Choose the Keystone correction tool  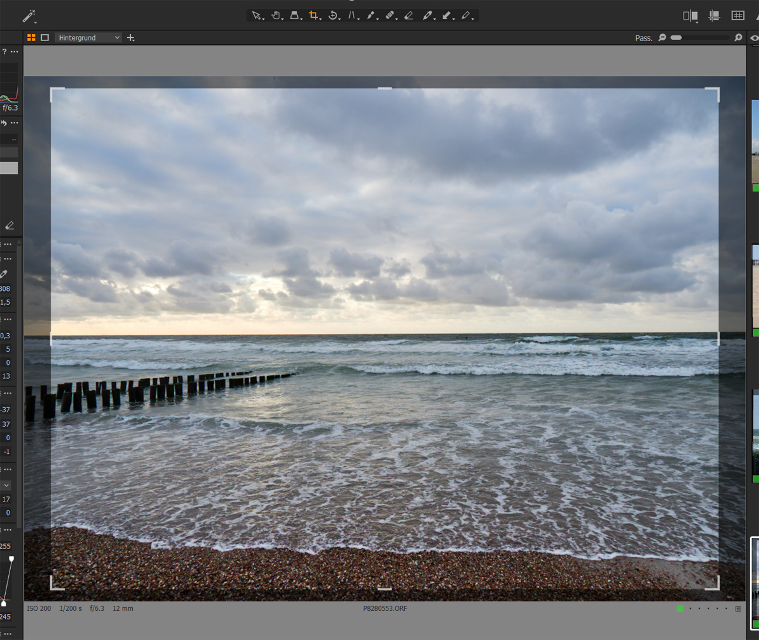[352, 16]
